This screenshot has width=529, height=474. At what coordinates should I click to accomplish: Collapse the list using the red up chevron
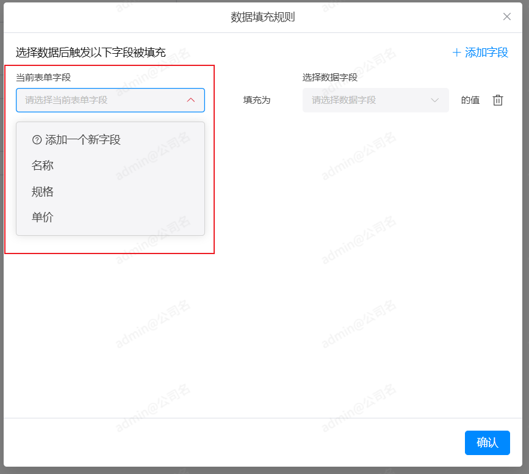(x=191, y=100)
